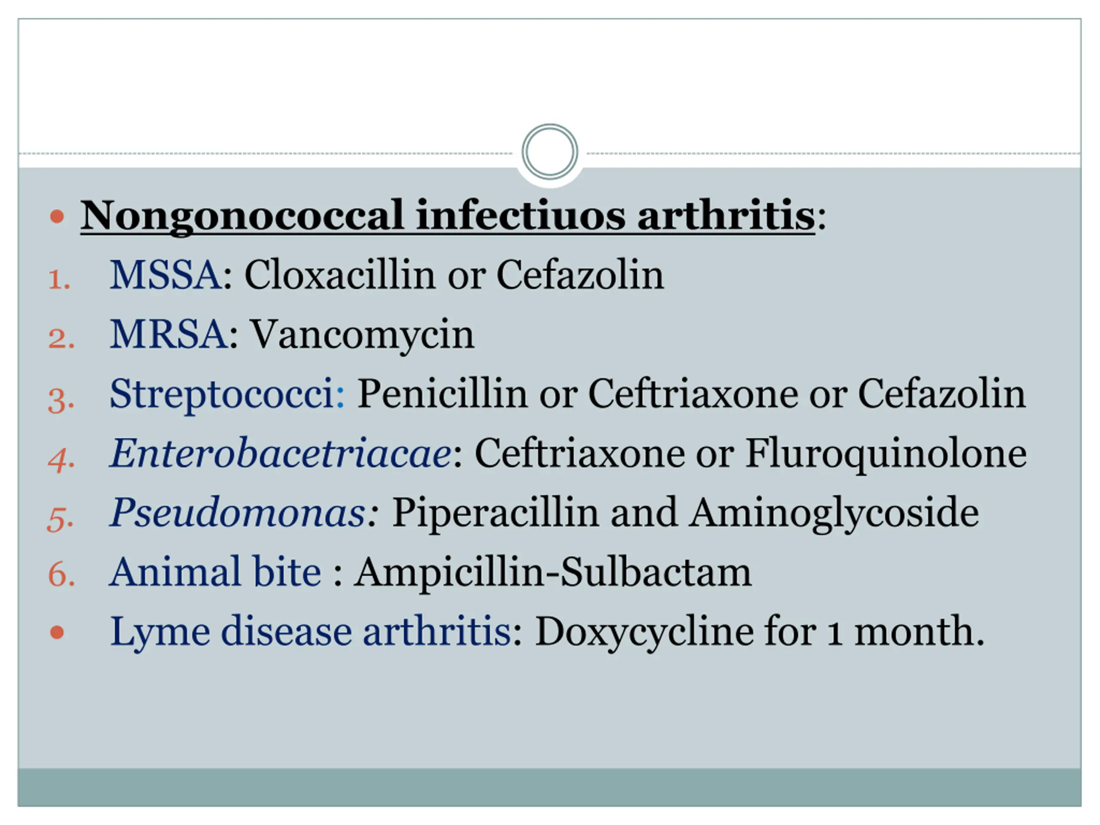The image size is (1100, 825).
Task: Click the word Vancomycin
Action: (362, 335)
